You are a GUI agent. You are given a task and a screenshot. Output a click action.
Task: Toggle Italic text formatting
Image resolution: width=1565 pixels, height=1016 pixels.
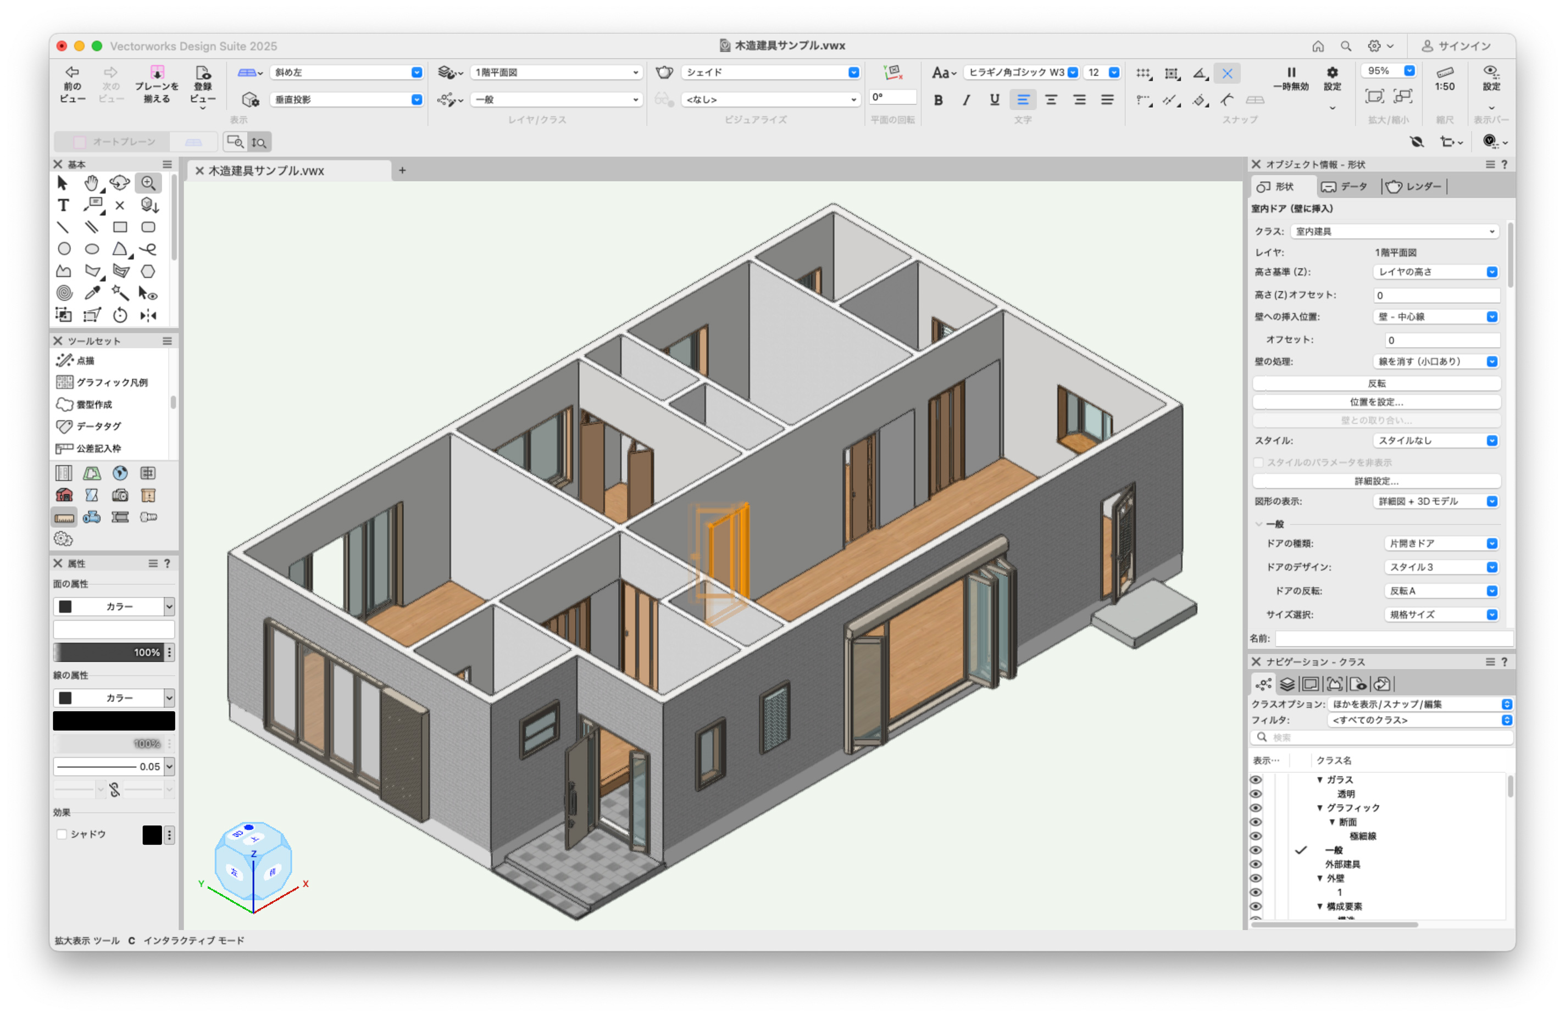click(966, 100)
